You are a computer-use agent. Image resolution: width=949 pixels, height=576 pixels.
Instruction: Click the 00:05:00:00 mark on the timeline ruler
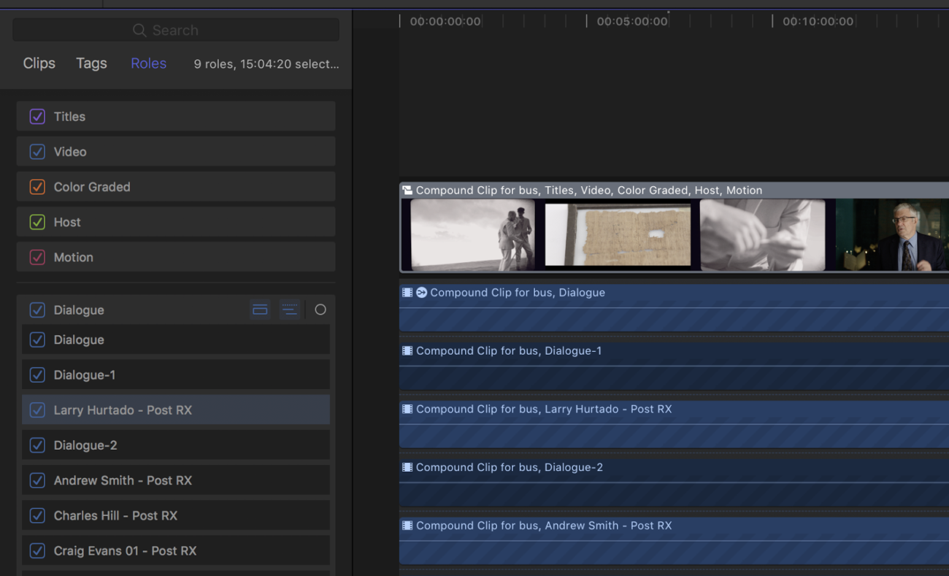click(631, 20)
